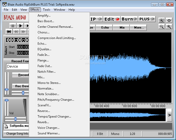Click the vertical Vol slider handle

click(x=7, y=100)
